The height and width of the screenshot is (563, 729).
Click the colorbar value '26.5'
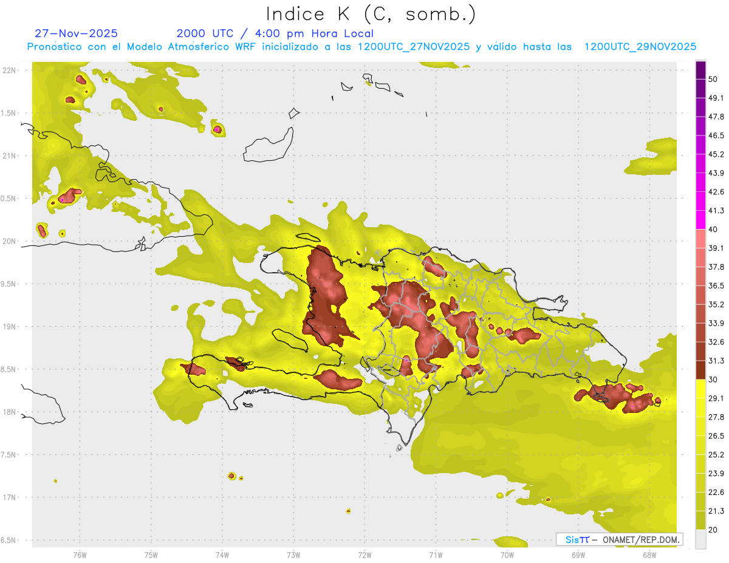(717, 436)
